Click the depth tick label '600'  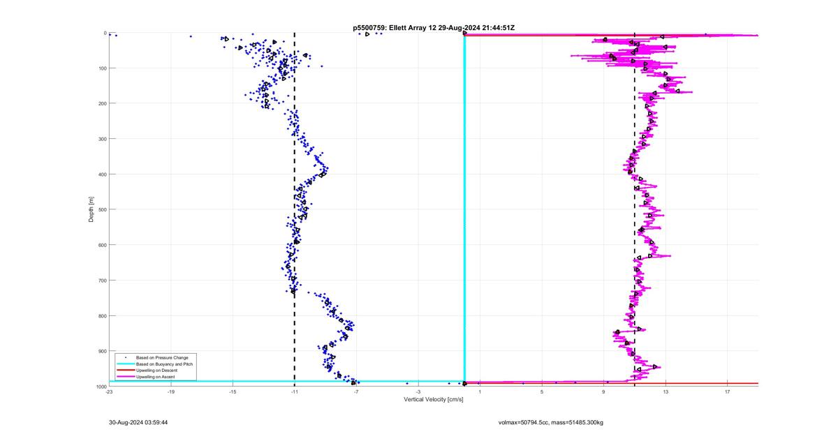101,245
